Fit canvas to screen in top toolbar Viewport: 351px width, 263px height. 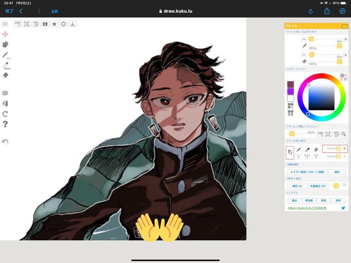[x=27, y=24]
